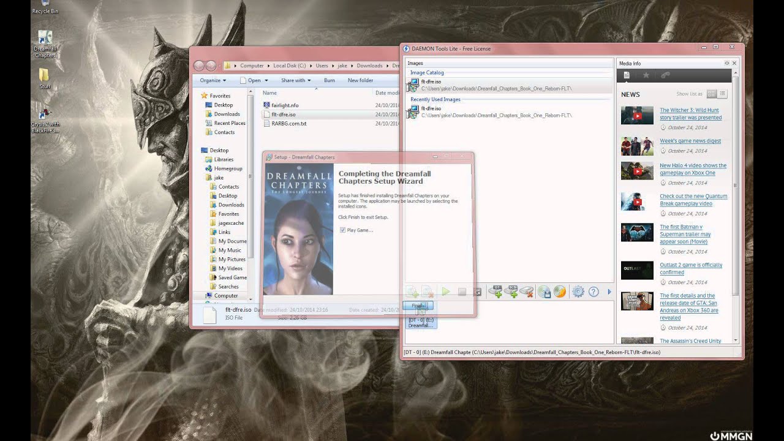Open the Share with dropdown
The width and height of the screenshot is (784, 441).
(296, 80)
